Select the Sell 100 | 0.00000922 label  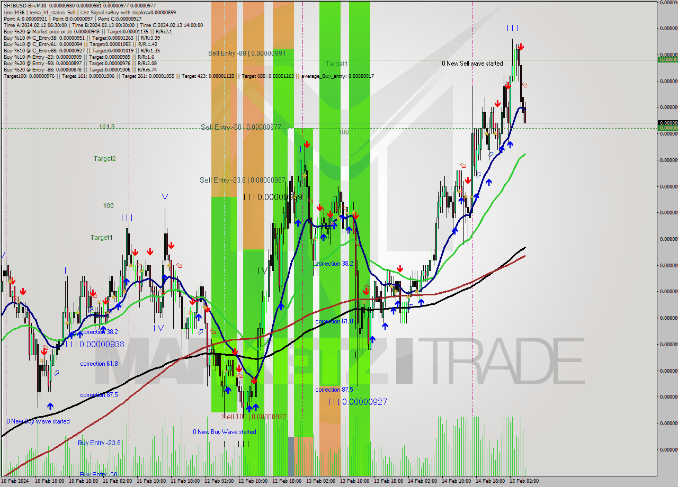coord(254,417)
